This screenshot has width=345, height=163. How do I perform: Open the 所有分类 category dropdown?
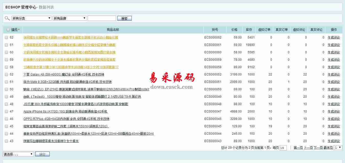coord(31,18)
